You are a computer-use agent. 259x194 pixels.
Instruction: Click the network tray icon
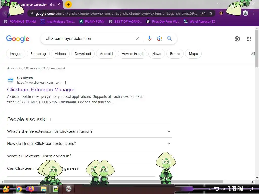pos(217,189)
